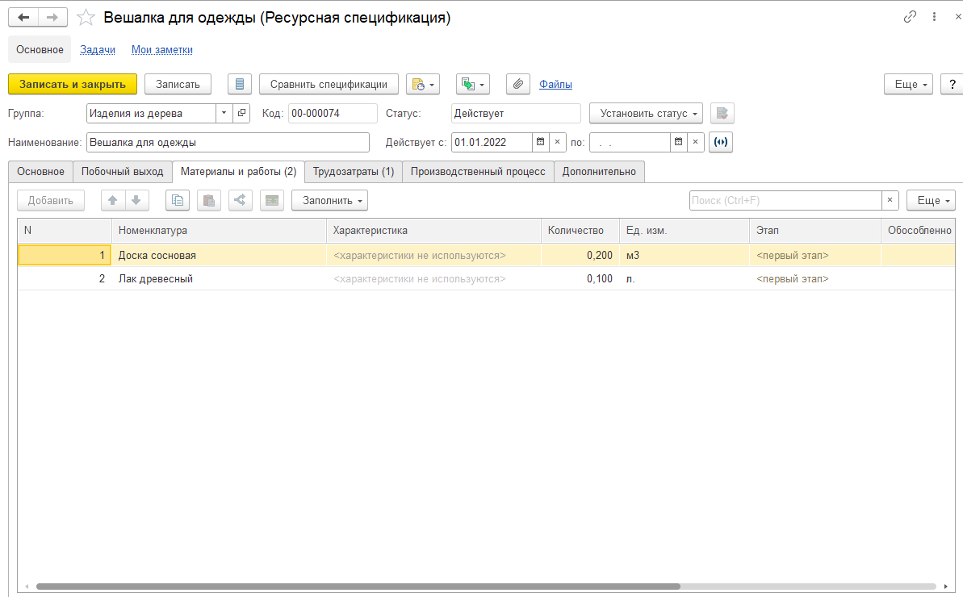Switch to the 'Трудозатраты (1)' tab
This screenshot has width=963, height=597.
tap(354, 171)
